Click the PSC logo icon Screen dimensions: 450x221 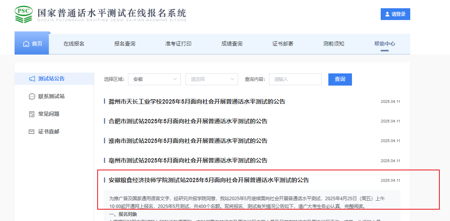pyautogui.click(x=24, y=14)
